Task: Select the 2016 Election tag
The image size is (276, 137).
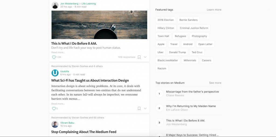Action: 165,20
